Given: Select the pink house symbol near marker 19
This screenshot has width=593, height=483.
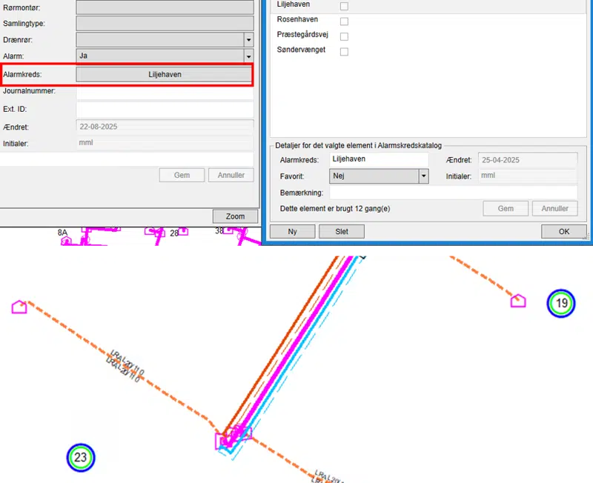Looking at the screenshot, I should coord(518,300).
